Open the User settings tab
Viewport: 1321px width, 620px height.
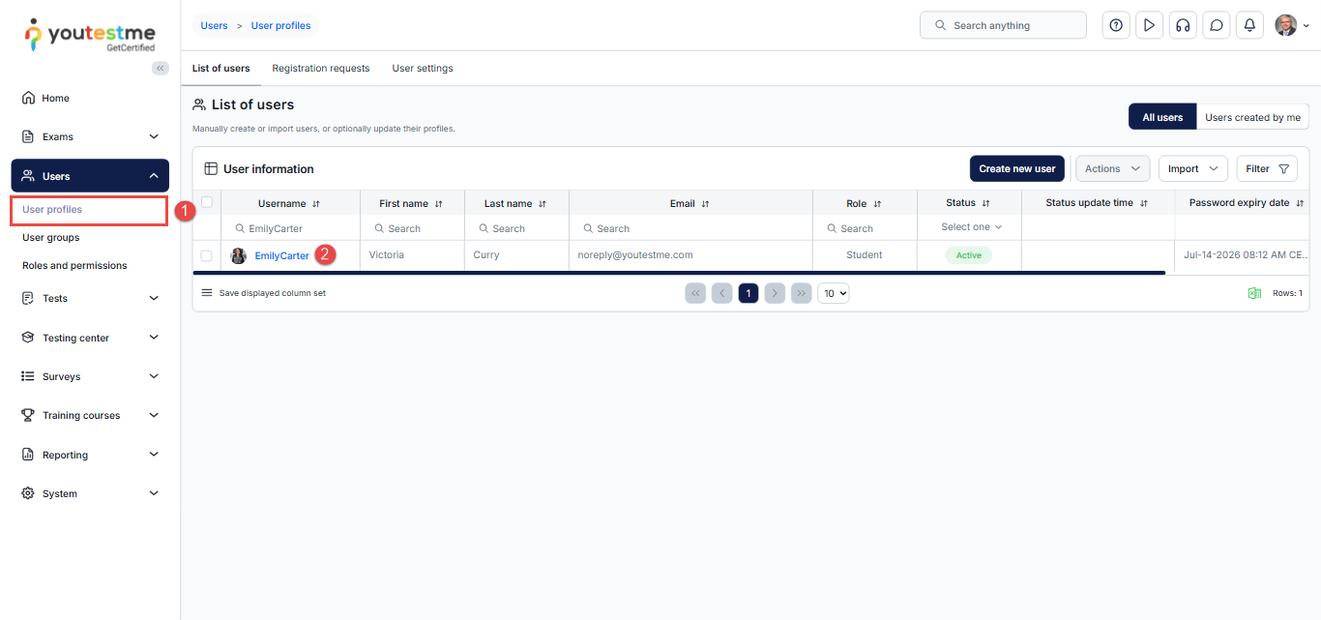pos(423,69)
